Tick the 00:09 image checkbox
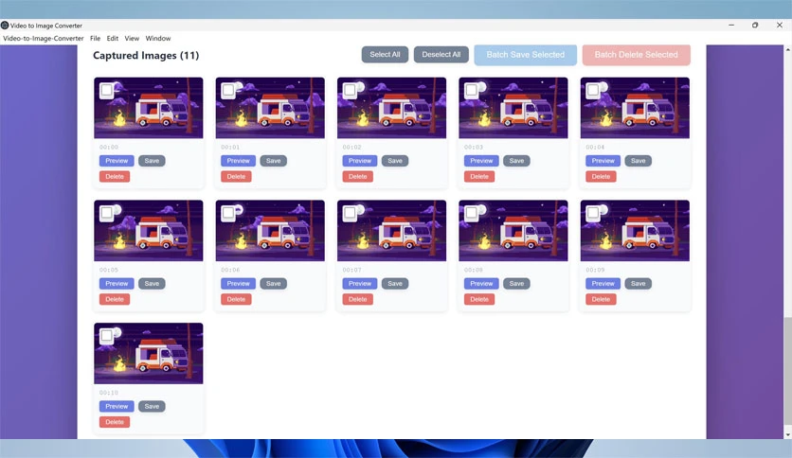This screenshot has height=458, width=792. [593, 213]
